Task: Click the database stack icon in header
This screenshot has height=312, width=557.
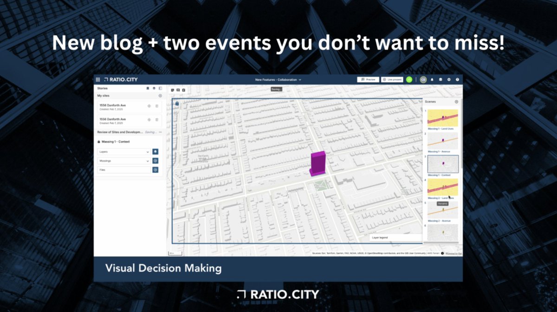Action: (440, 79)
